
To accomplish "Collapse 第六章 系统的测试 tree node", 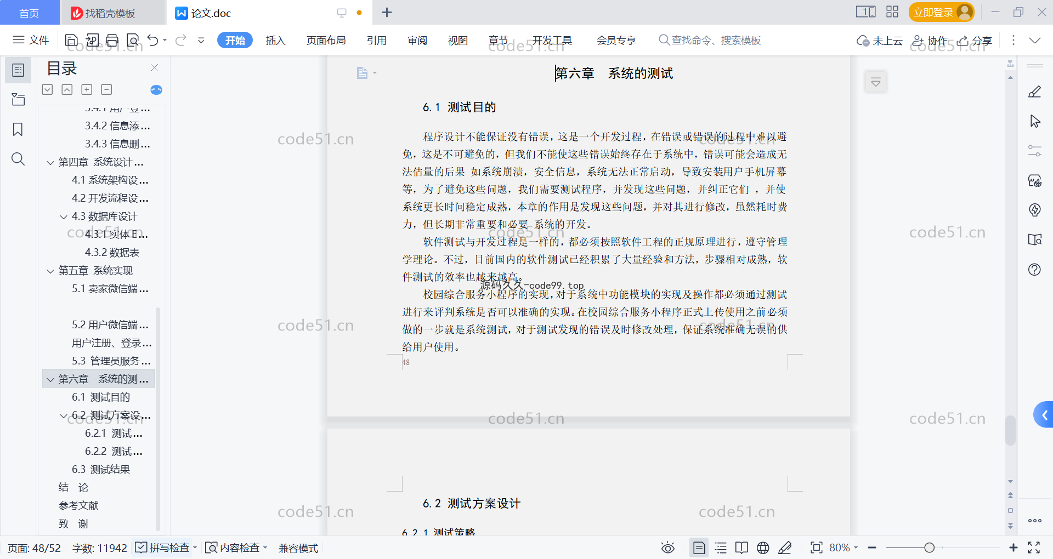I will (50, 380).
